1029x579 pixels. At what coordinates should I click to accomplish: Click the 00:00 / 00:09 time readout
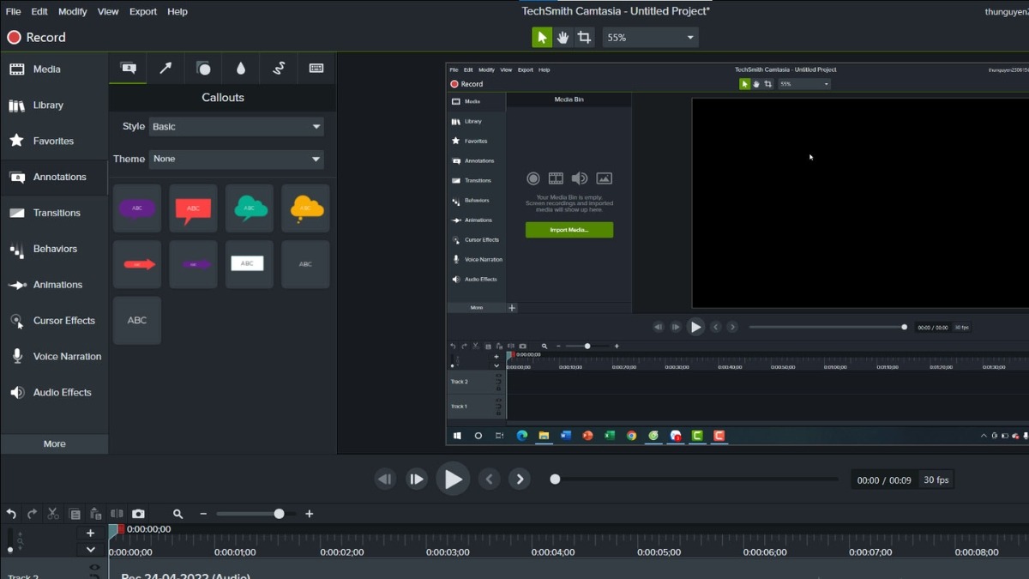[884, 480]
